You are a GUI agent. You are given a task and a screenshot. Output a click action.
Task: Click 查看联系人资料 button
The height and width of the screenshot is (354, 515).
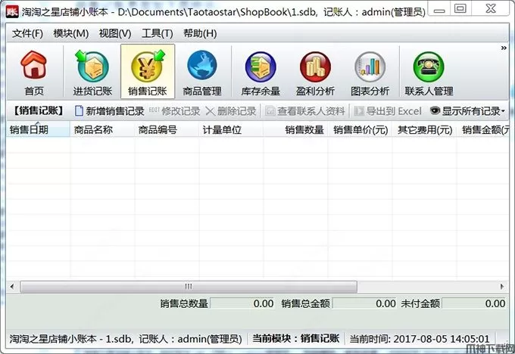[x=305, y=111]
